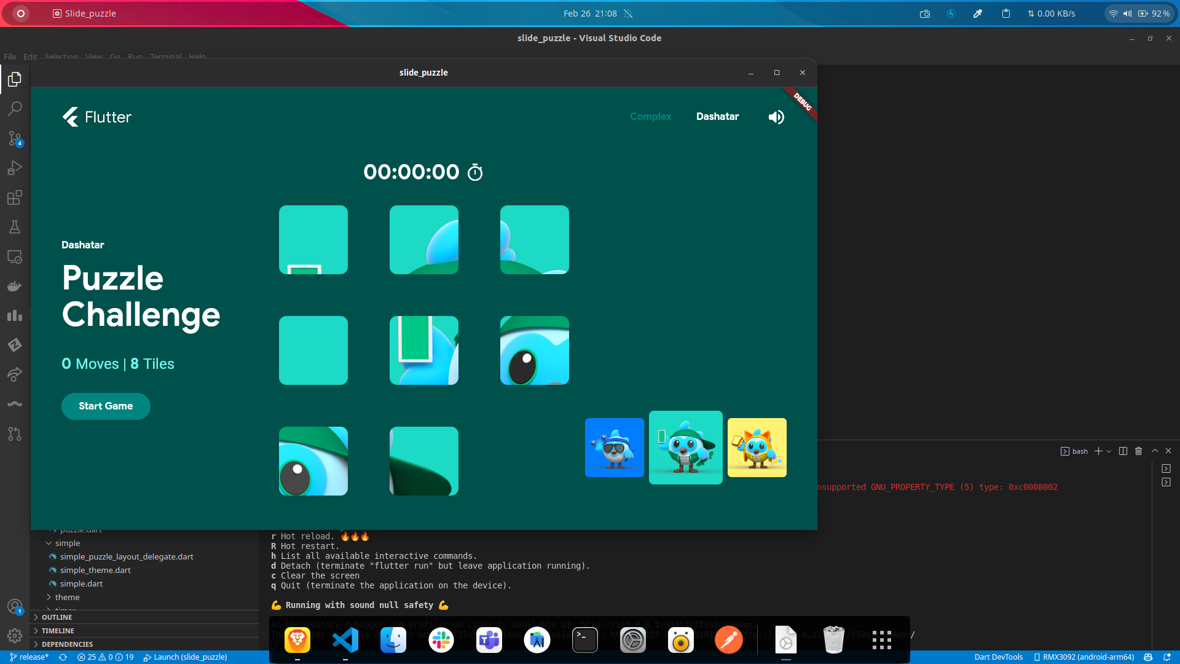Image resolution: width=1180 pixels, height=664 pixels.
Task: Open the Explorer view in activity bar
Action: click(15, 79)
